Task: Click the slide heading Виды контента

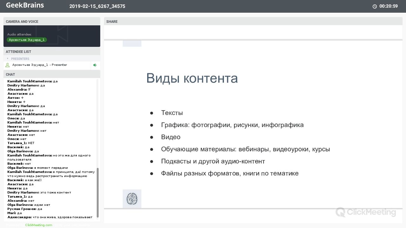Action: (x=192, y=78)
